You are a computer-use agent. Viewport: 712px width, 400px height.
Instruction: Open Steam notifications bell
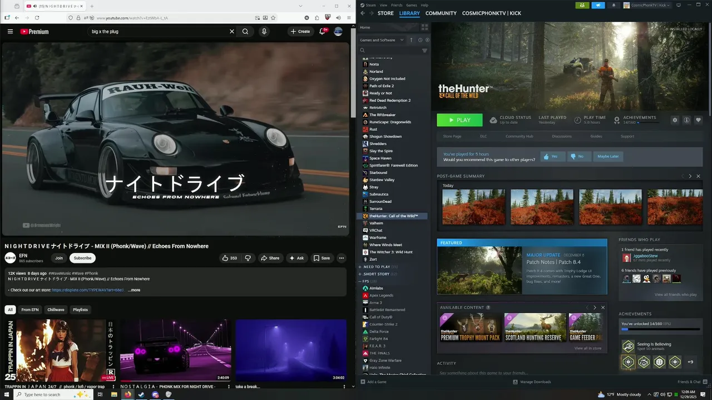click(x=614, y=5)
